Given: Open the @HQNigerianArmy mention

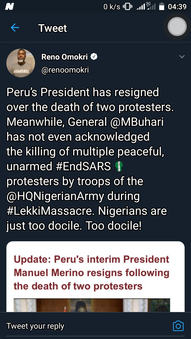Looking at the screenshot, I should point(55,196).
